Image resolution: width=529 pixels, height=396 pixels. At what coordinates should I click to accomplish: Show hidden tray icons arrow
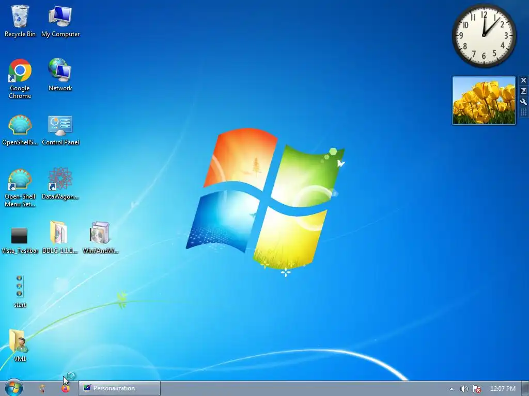tap(452, 389)
